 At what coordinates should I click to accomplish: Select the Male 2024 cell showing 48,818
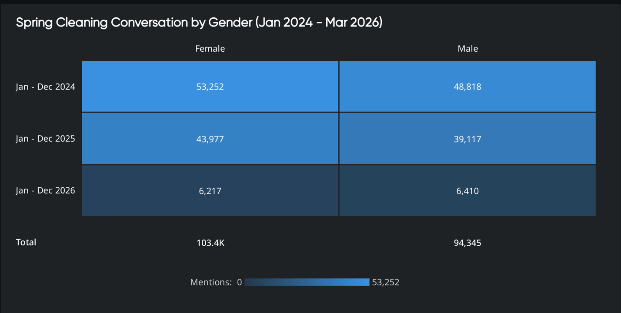click(x=467, y=87)
